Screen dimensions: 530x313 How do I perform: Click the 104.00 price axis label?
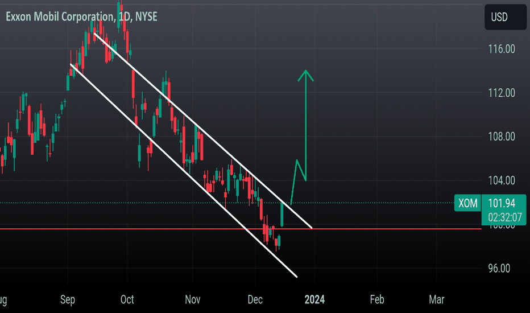[502, 181]
